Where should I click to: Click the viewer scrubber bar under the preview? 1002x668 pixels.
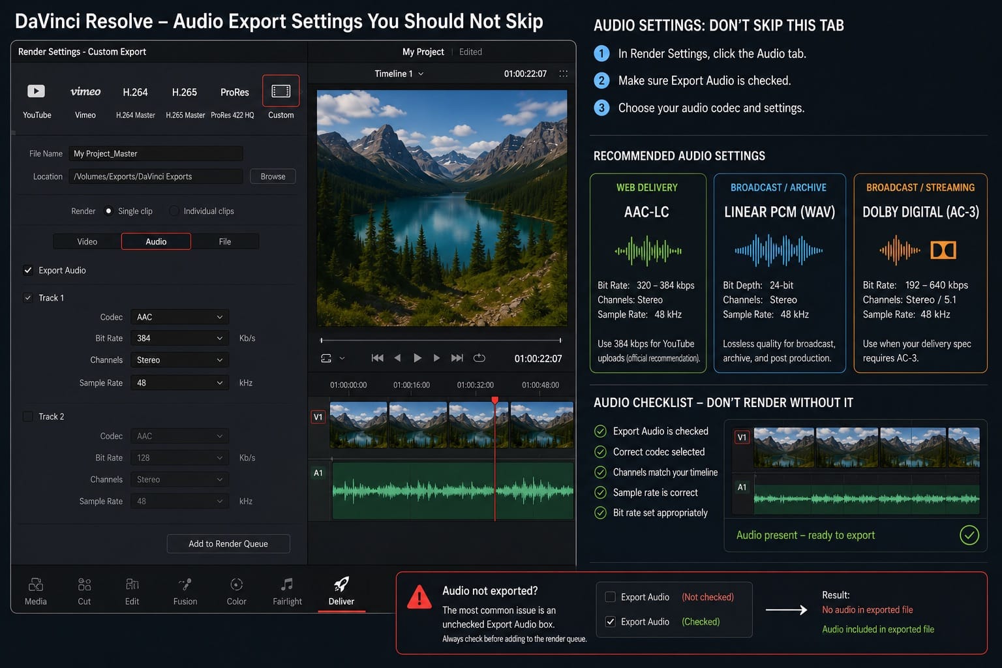click(x=441, y=340)
